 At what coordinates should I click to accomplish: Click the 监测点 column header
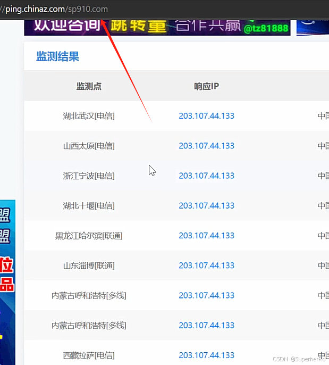click(89, 86)
